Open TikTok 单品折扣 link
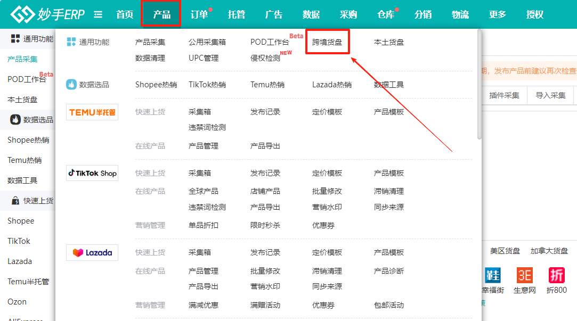 tap(204, 225)
